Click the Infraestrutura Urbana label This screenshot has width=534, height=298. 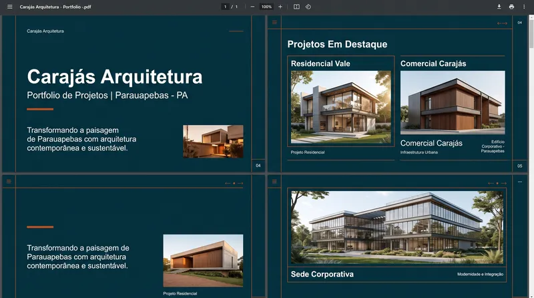pos(419,152)
